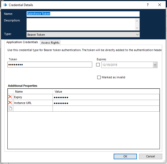Check Marked as invalid
The image size is (167, 164).
point(99,78)
